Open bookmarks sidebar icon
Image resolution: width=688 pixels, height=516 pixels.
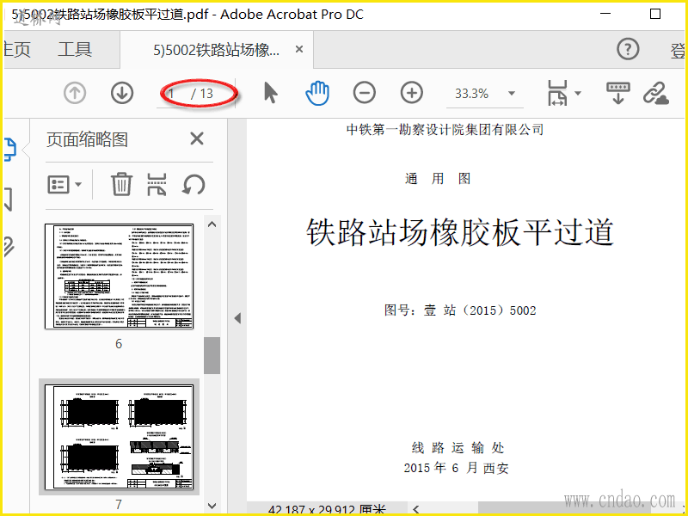pyautogui.click(x=9, y=200)
